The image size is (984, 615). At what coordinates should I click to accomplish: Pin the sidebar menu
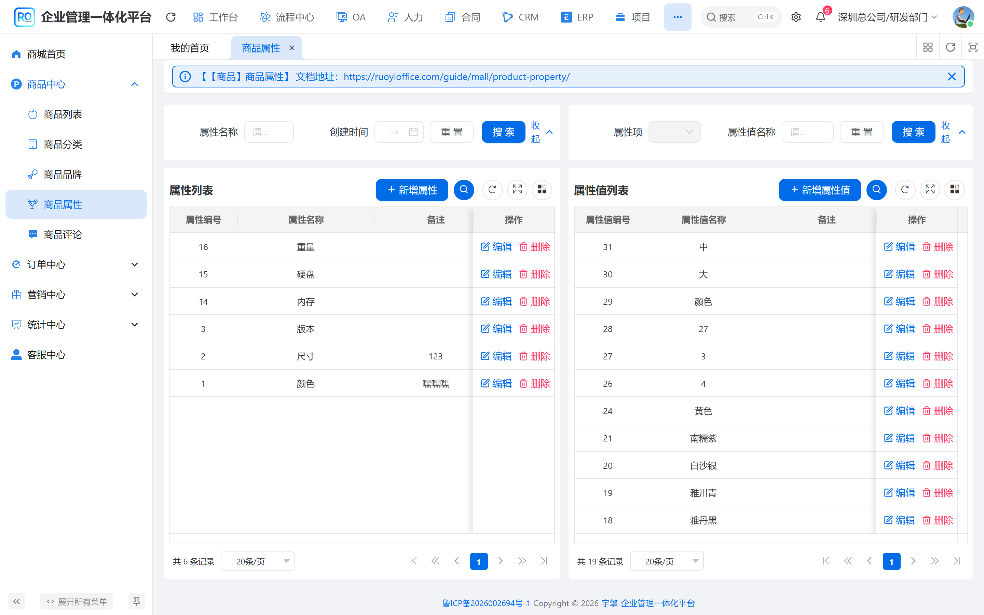(x=137, y=601)
